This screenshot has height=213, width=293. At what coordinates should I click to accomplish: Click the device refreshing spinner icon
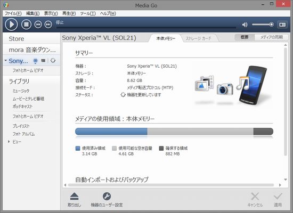pos(53,60)
